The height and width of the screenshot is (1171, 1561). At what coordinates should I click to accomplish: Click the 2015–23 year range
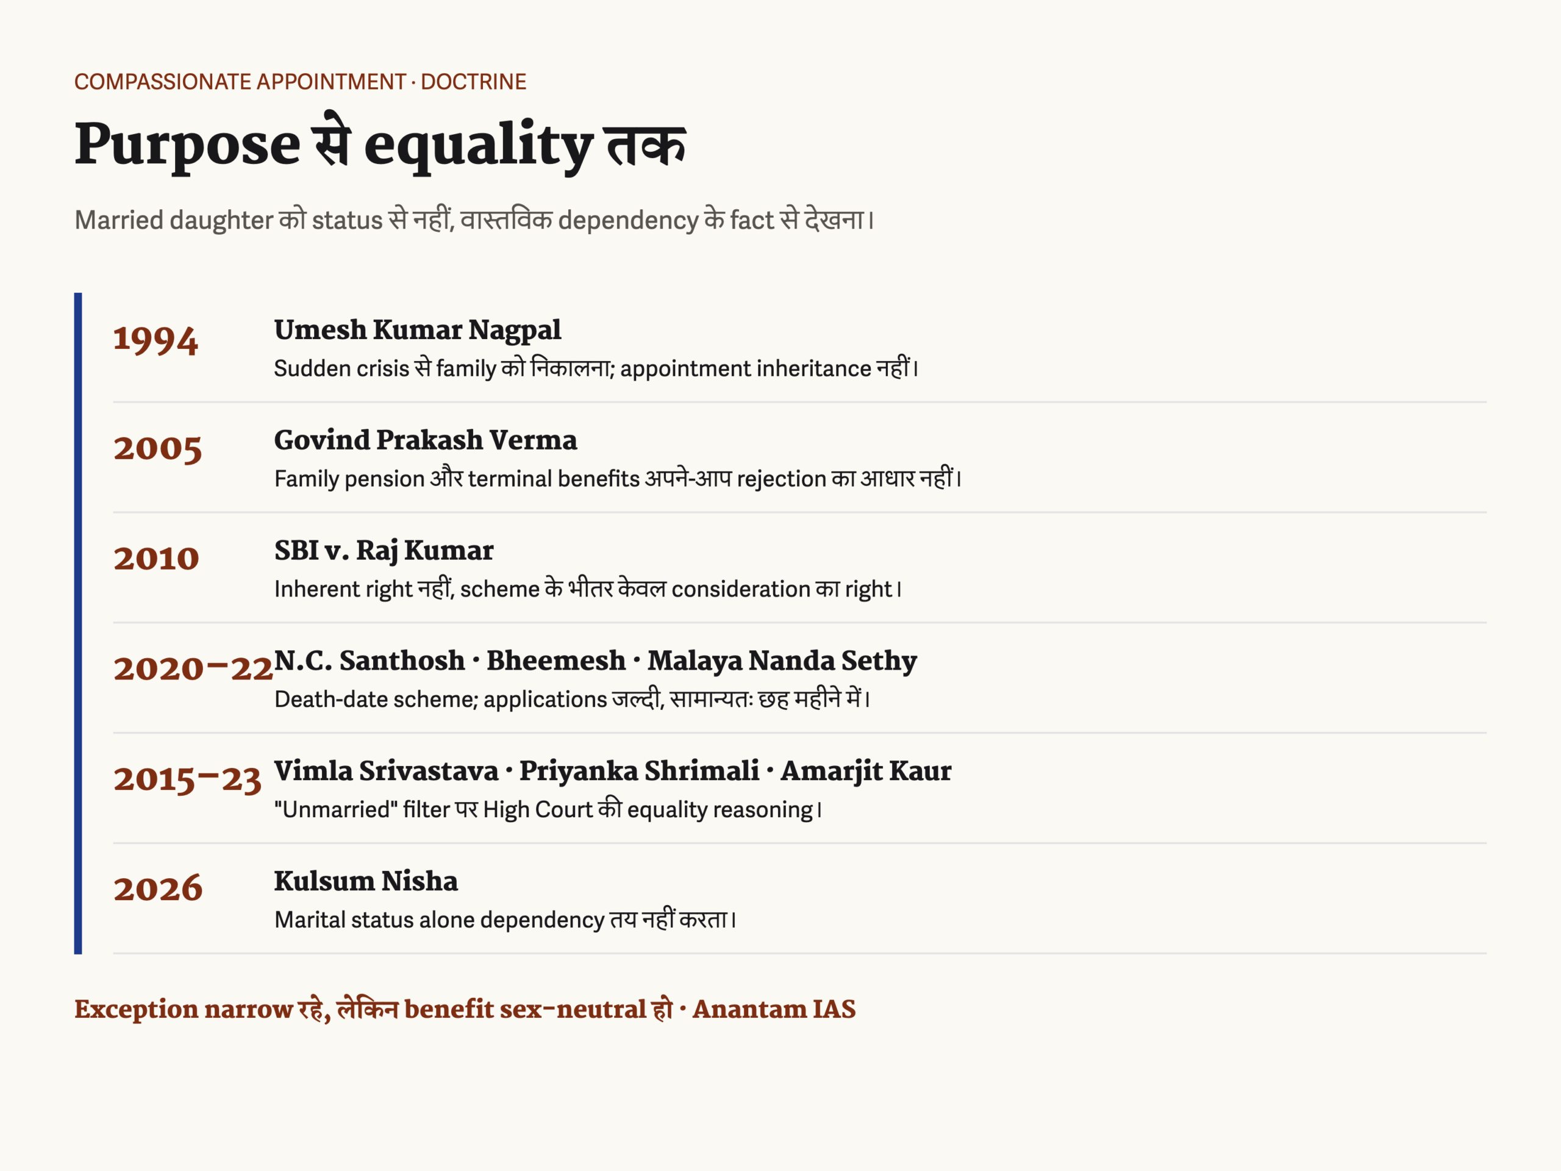[188, 780]
